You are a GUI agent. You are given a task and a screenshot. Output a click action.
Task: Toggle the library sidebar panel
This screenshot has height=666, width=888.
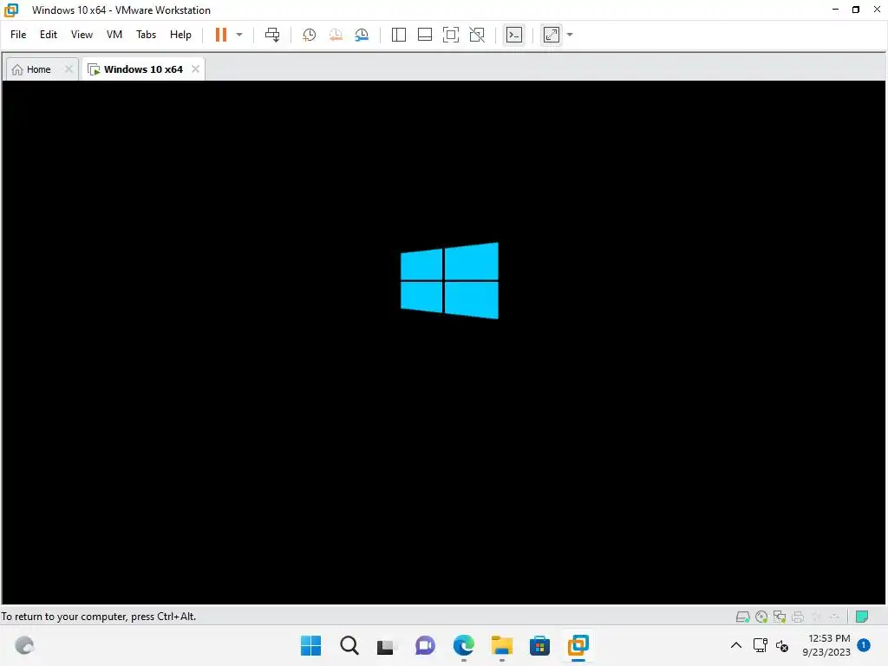pyautogui.click(x=399, y=35)
